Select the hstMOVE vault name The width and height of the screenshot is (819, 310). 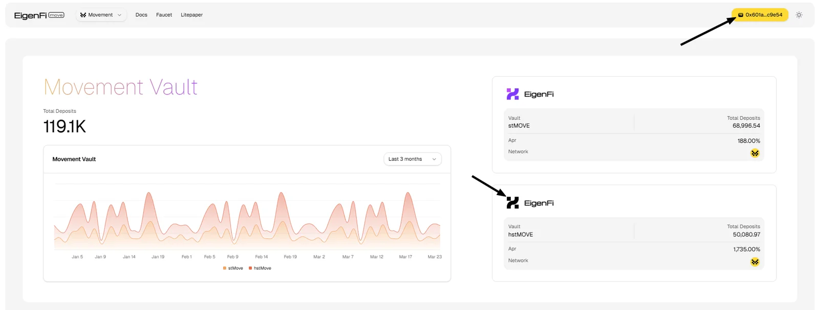click(521, 234)
